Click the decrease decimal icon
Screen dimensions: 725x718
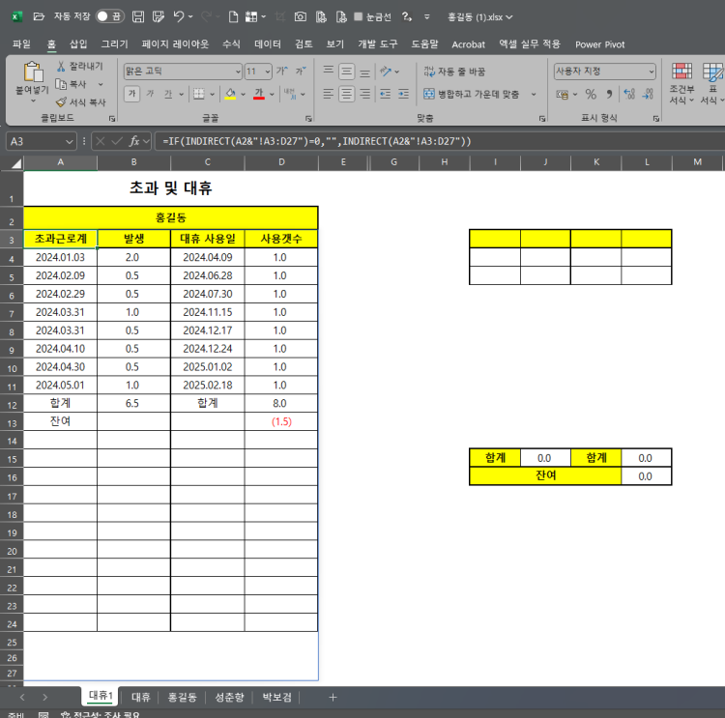click(648, 95)
